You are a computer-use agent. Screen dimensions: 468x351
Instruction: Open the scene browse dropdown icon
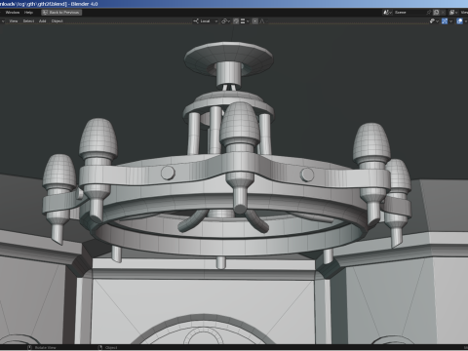click(x=387, y=13)
